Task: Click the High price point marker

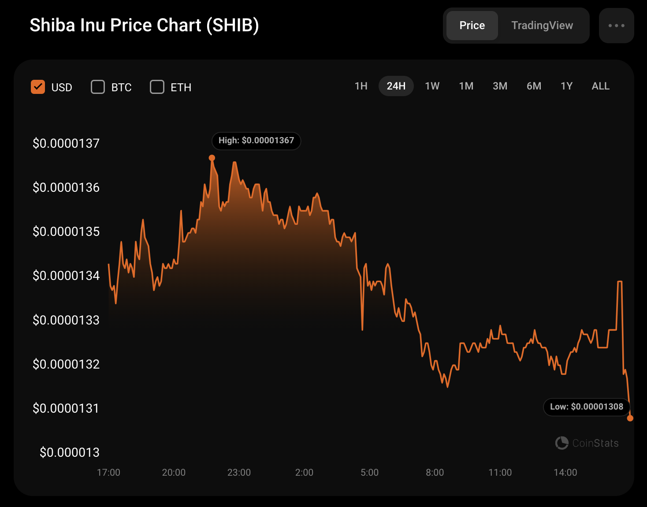Action: tap(212, 158)
